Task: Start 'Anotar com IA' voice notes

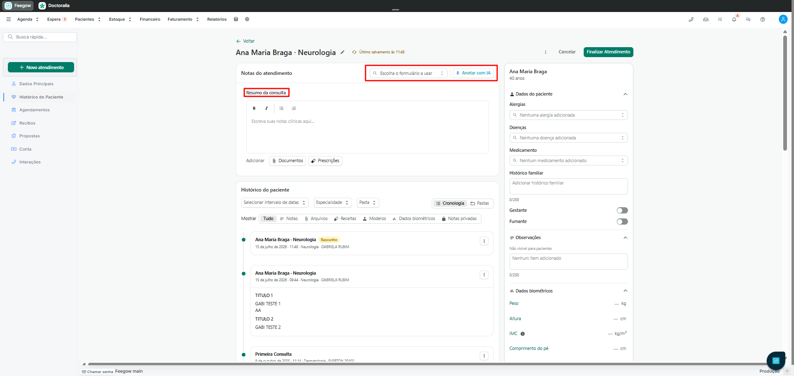Action: pos(473,73)
